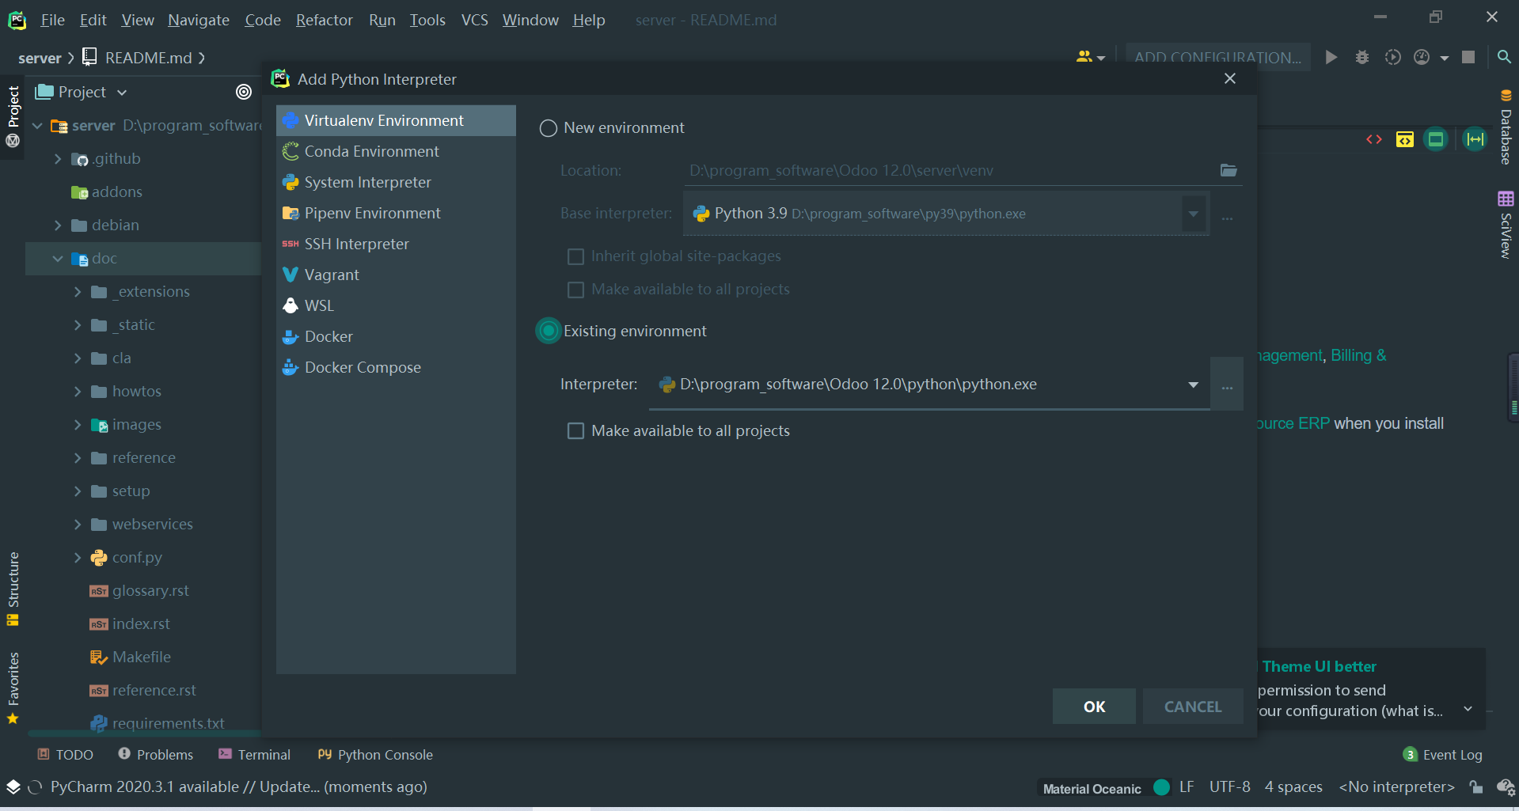1519x811 pixels.
Task: Select Vagrant interpreter type
Action: (x=396, y=275)
